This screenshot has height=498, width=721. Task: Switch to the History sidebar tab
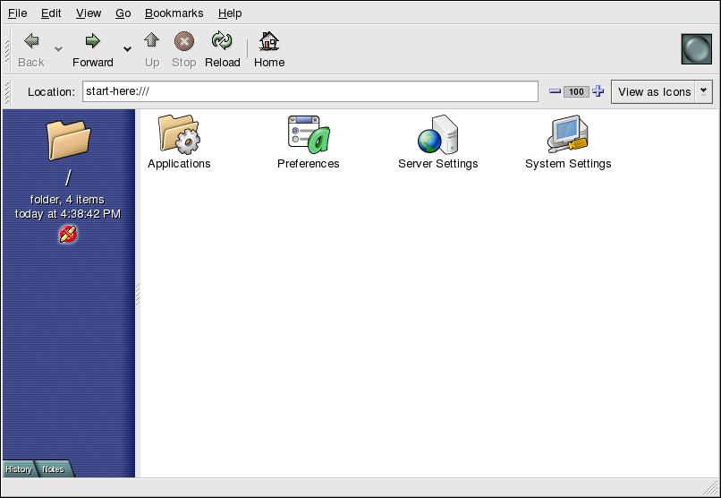coord(18,469)
